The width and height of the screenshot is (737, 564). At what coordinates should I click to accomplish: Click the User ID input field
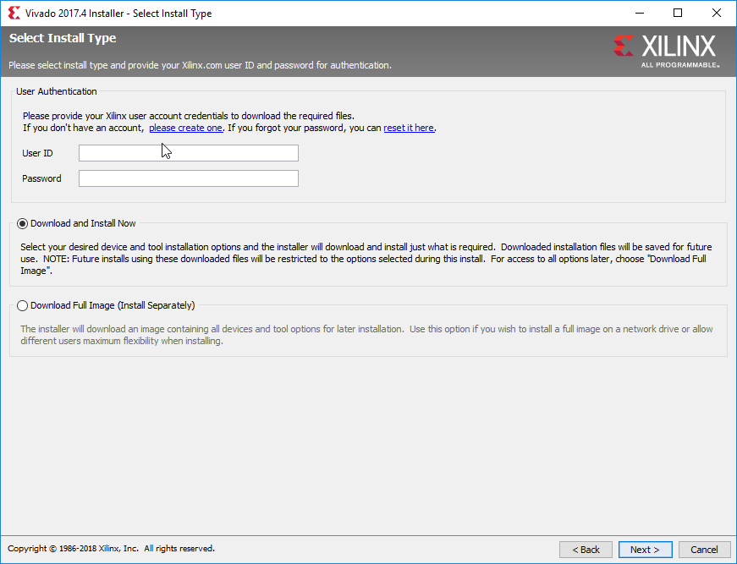tap(189, 153)
